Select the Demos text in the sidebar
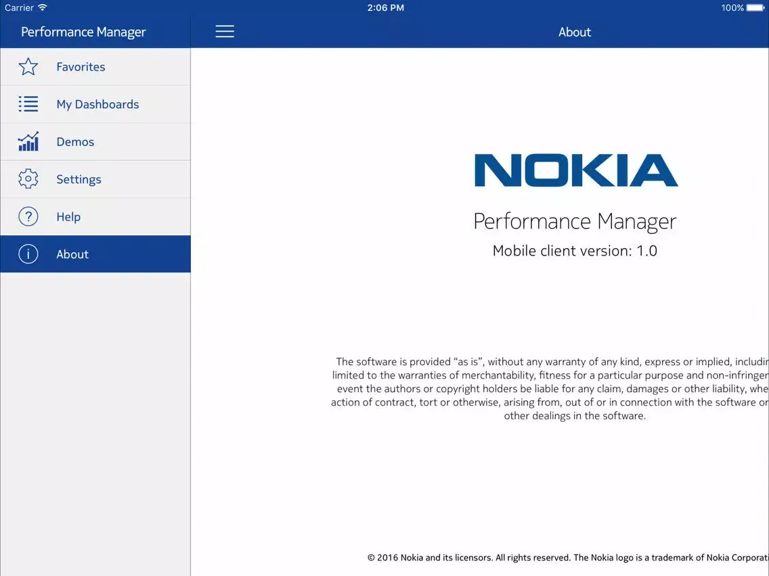 (x=75, y=142)
